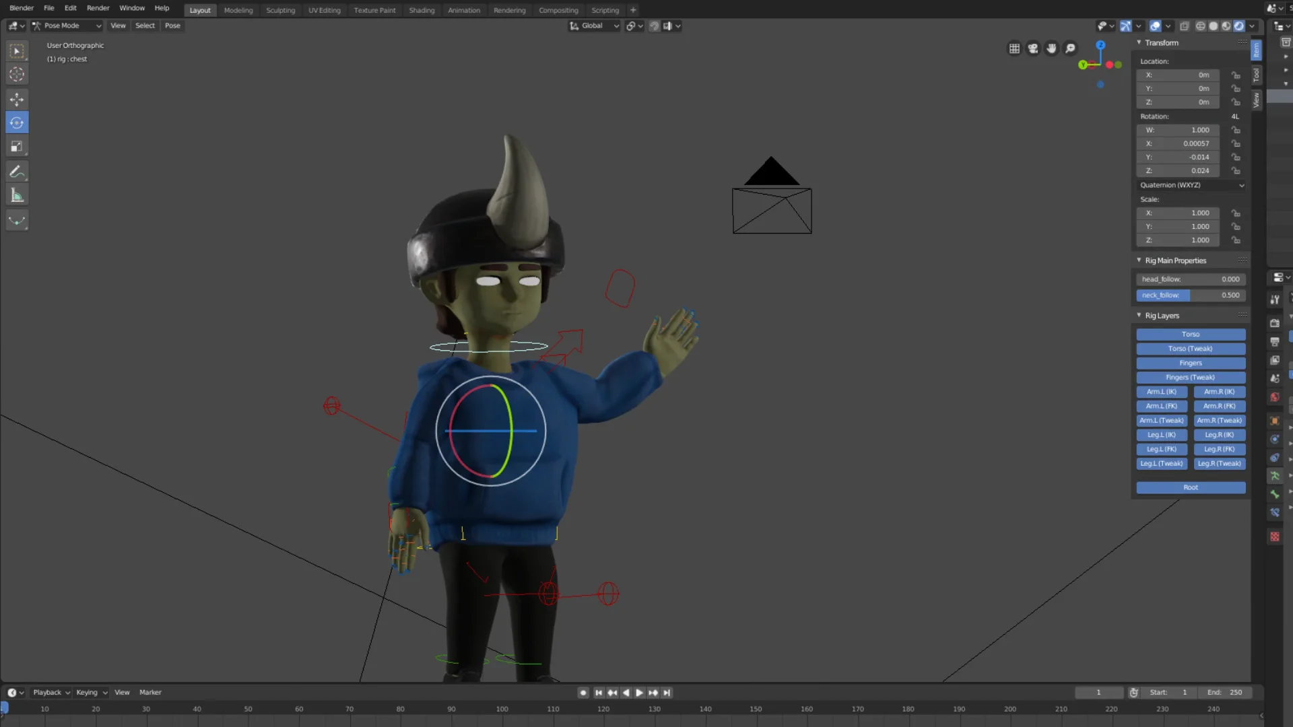Open the Pose Mode dropdown

tap(67, 26)
